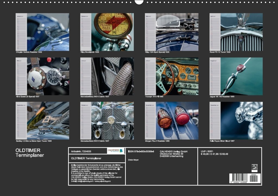Click caption 'Alvis Speed 25 Special 1937'
The height and width of the screenshot is (196, 278).
pos(28,97)
